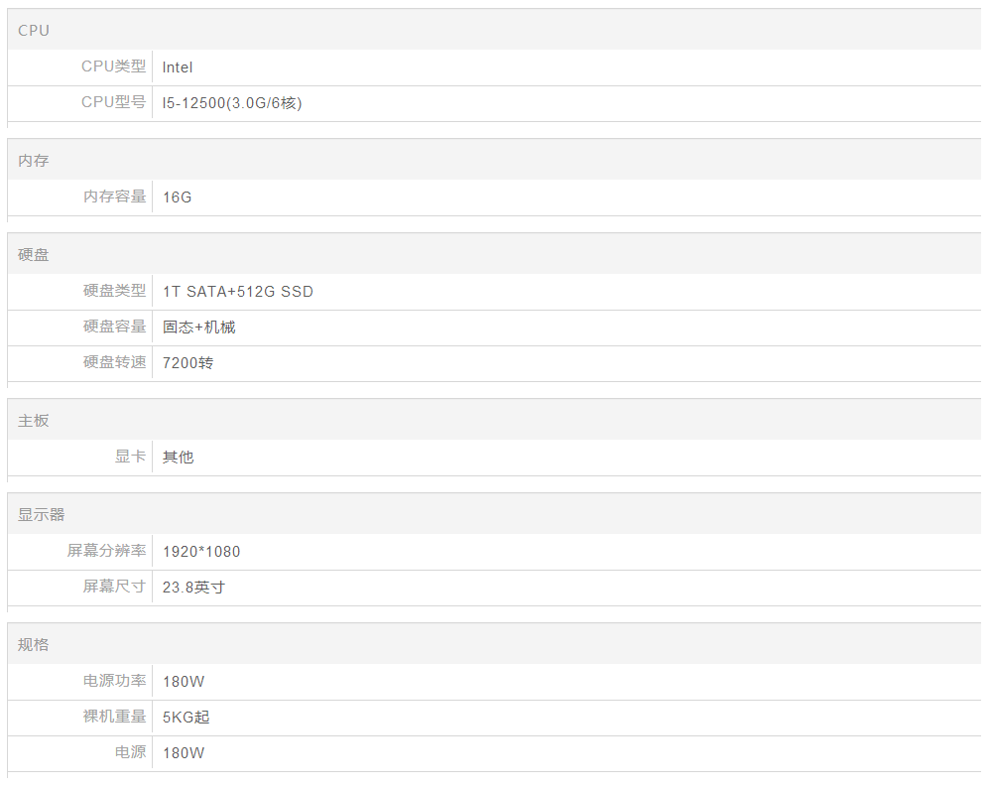The height and width of the screenshot is (788, 994).
Task: Click the 固态+机械 value text
Action: (199, 328)
